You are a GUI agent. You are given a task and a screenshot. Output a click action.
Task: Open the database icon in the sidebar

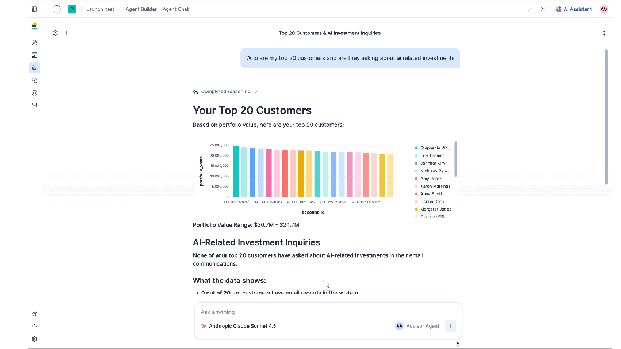[34, 105]
